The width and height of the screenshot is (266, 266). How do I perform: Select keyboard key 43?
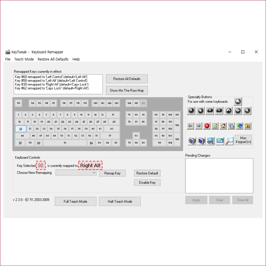coord(111,129)
